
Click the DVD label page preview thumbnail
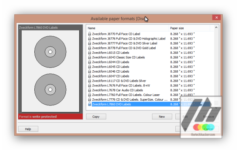click(50, 71)
